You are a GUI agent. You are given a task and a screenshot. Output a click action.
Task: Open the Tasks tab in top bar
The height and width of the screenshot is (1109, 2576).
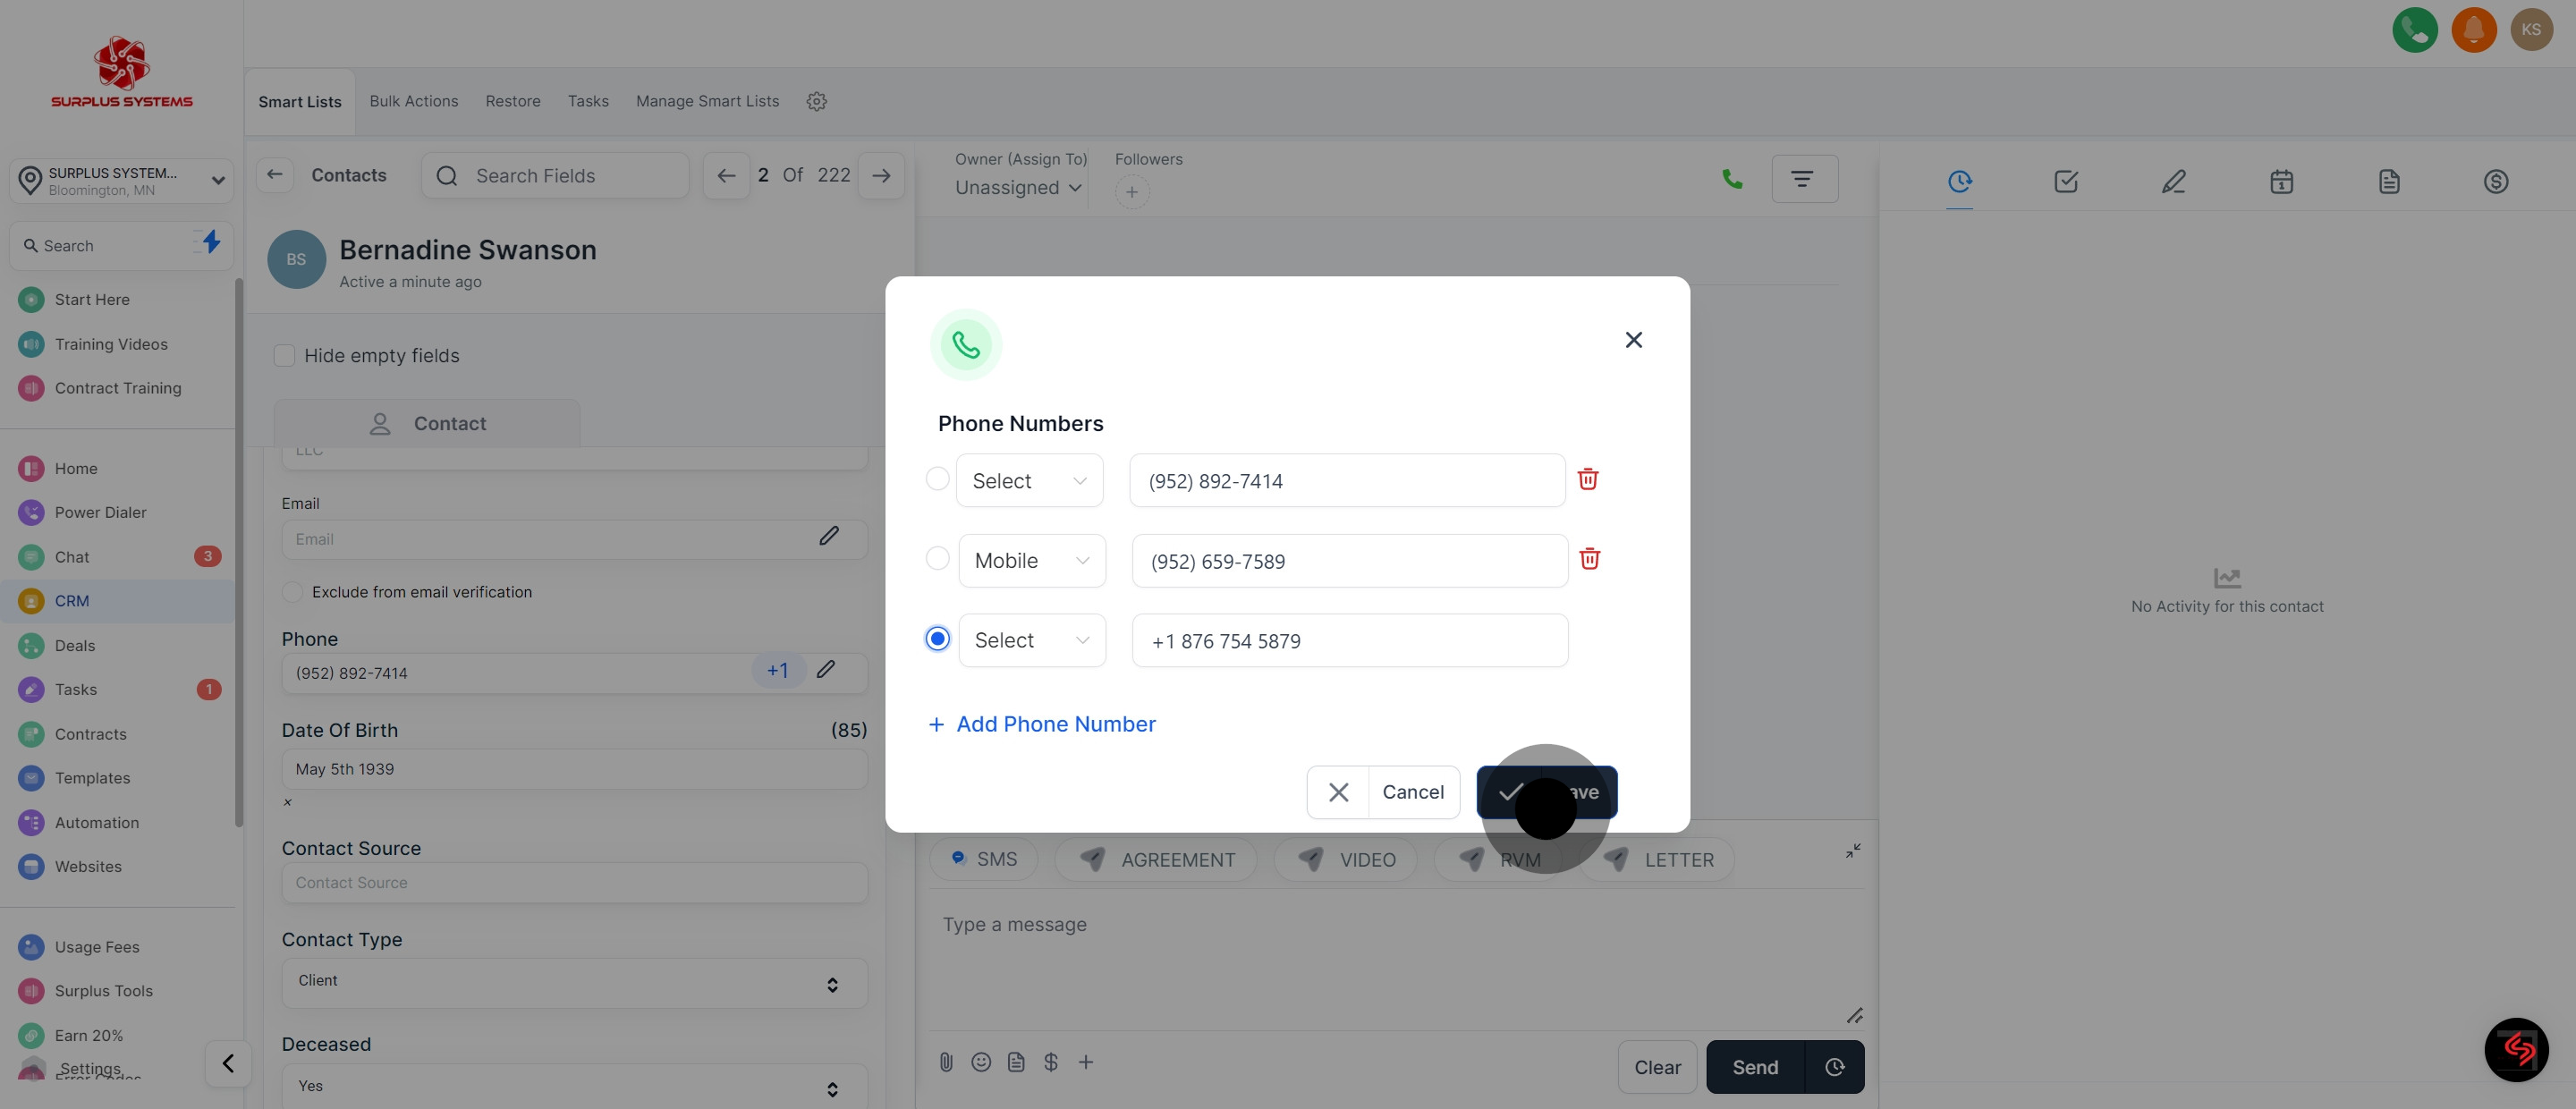pyautogui.click(x=588, y=101)
